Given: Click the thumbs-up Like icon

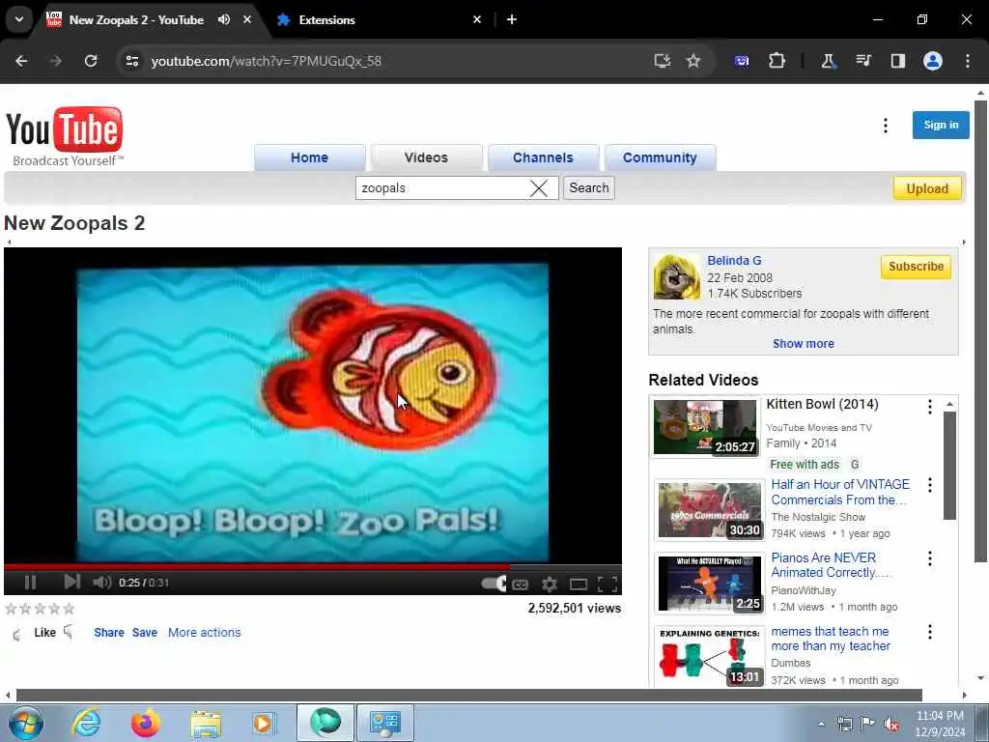Looking at the screenshot, I should coord(17,634).
